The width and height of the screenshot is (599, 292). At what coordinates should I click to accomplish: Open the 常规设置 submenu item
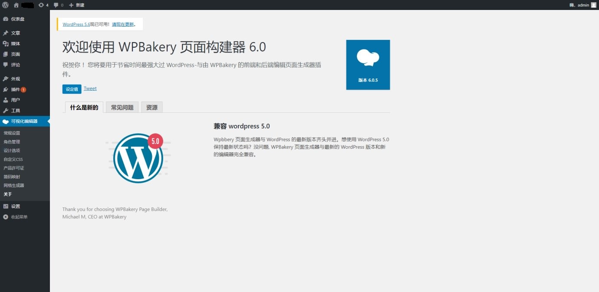[x=12, y=133]
